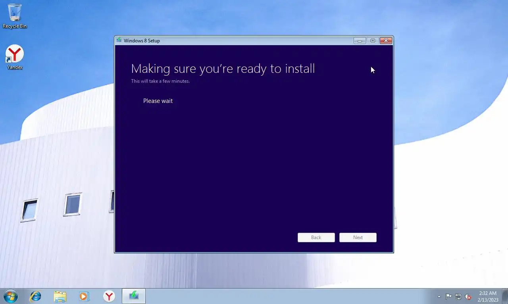Screen dimensions: 508x304
Task: Click 'This will take a few minutes.' text
Action: (160, 81)
